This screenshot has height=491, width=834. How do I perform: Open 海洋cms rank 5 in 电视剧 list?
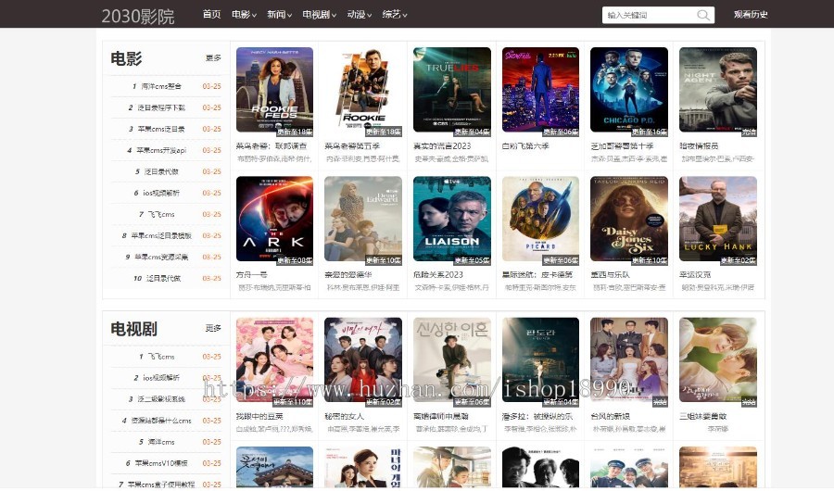pos(161,442)
